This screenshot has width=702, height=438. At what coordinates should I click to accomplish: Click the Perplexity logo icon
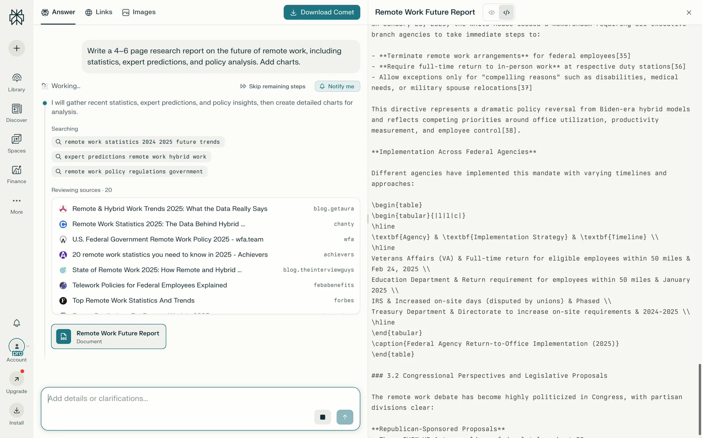(16, 17)
